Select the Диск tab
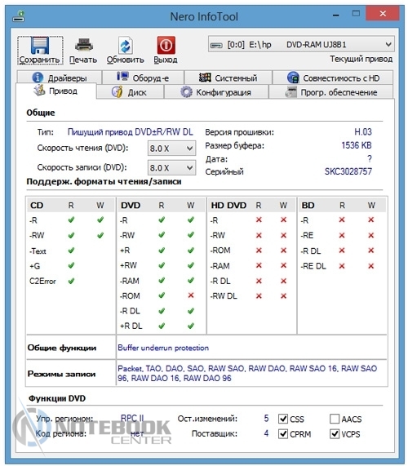The width and height of the screenshot is (408, 466). [131, 92]
